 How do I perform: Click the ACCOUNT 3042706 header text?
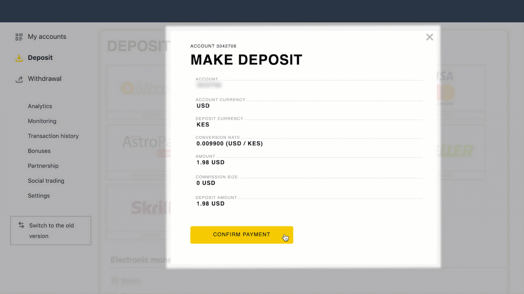pyautogui.click(x=213, y=46)
